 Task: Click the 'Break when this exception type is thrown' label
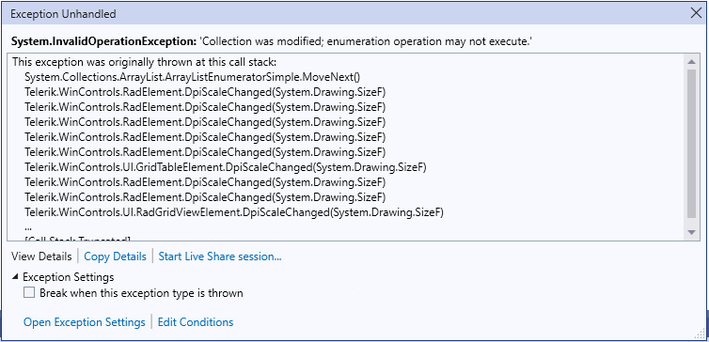[x=141, y=293]
